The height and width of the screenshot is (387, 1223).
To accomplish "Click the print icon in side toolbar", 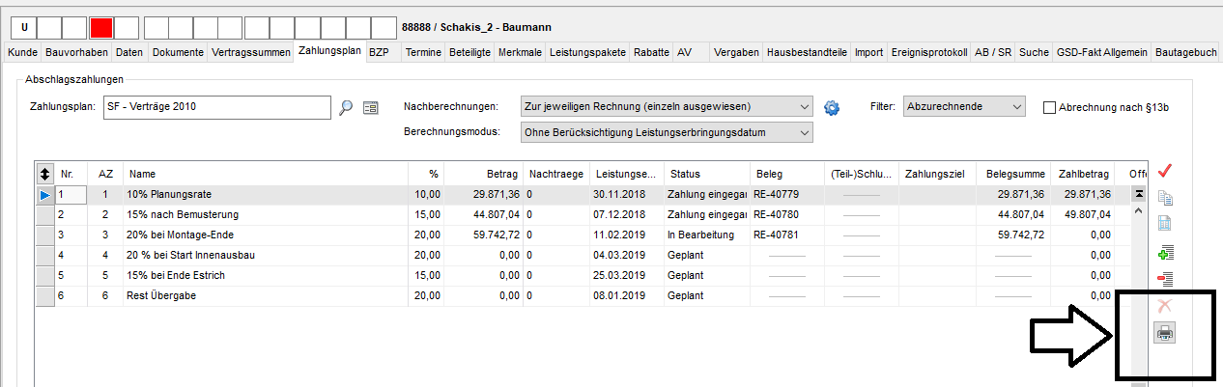I will 1165,334.
